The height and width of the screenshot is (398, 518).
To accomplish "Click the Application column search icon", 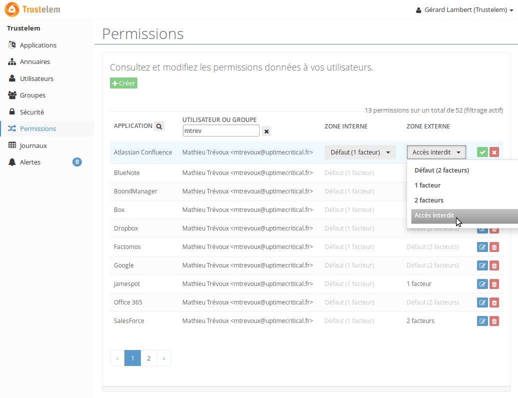I will (x=159, y=126).
